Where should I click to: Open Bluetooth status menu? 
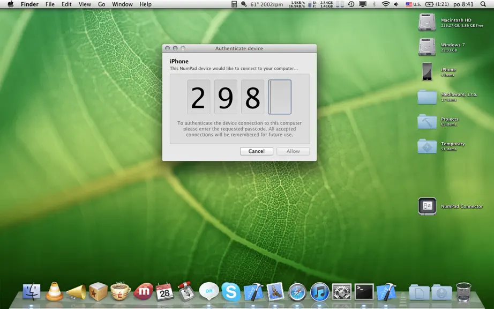(375, 4)
